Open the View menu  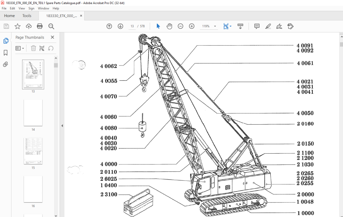(22, 8)
